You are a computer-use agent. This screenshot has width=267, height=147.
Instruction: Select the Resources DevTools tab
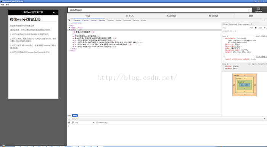tap(127, 21)
